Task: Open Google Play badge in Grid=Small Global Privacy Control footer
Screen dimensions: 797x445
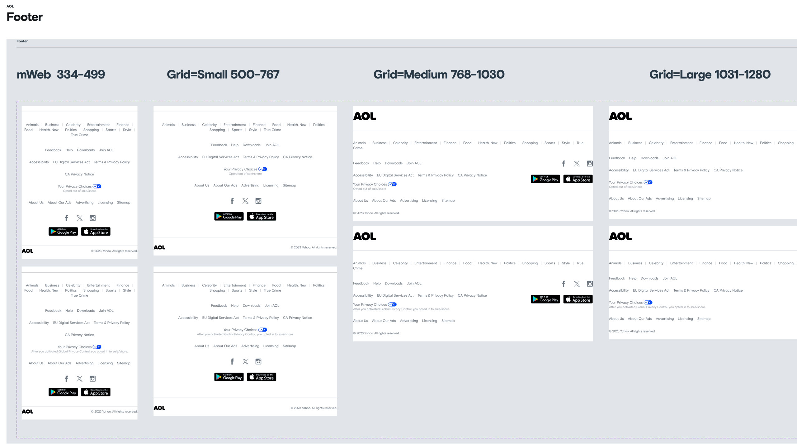Action: (x=229, y=377)
